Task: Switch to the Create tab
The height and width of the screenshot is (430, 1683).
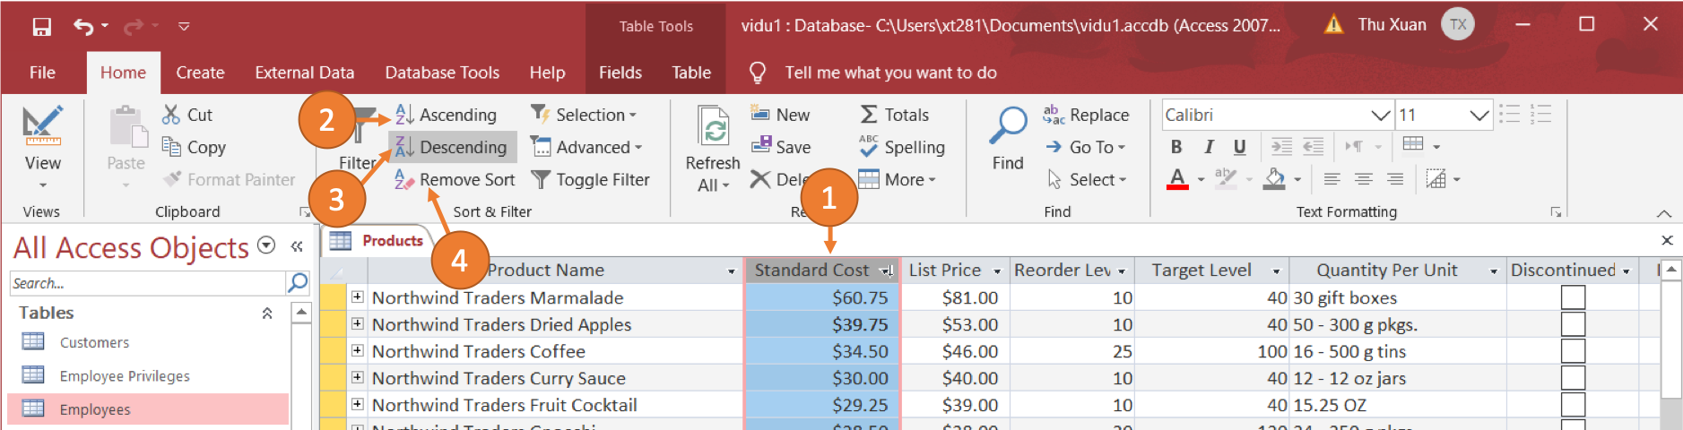Action: pos(200,73)
